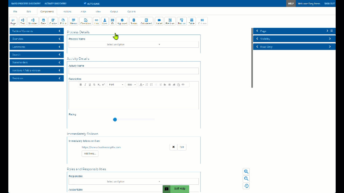Switch to the Actions tab

pos(67,12)
